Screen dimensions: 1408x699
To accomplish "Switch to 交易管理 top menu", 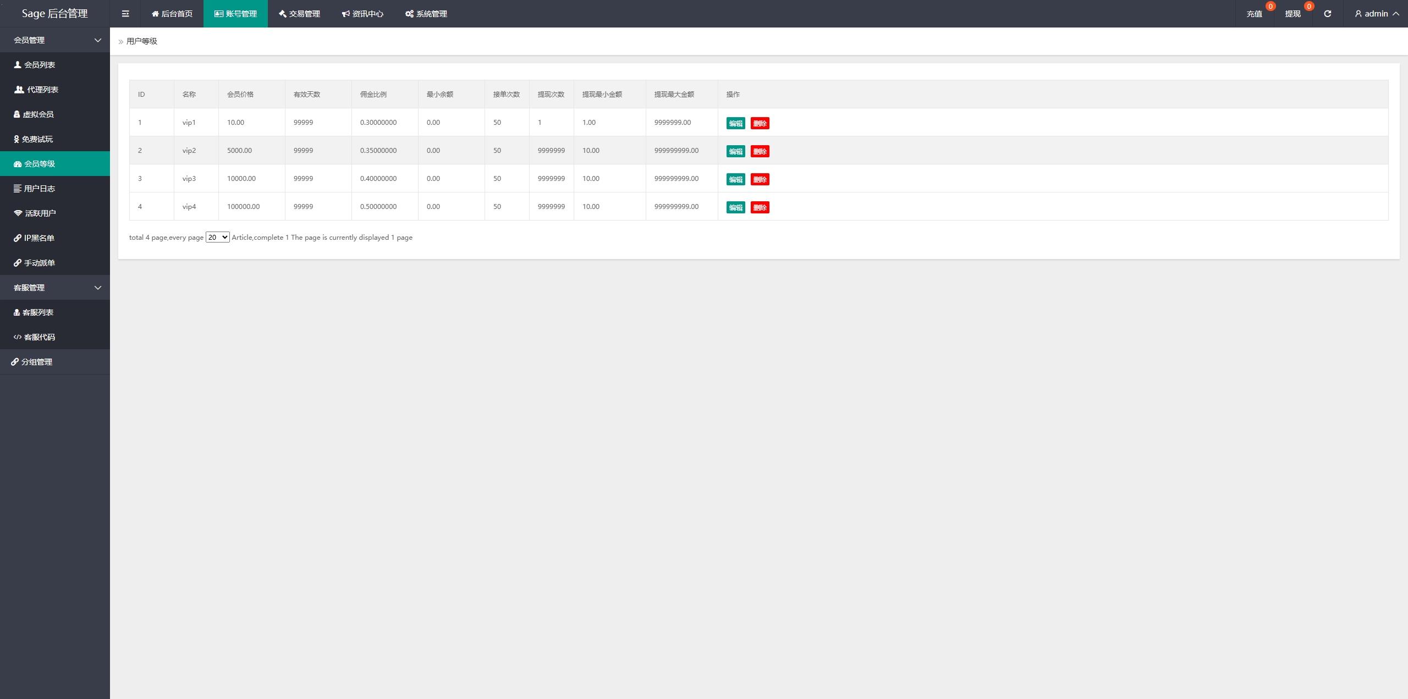I will 299,14.
